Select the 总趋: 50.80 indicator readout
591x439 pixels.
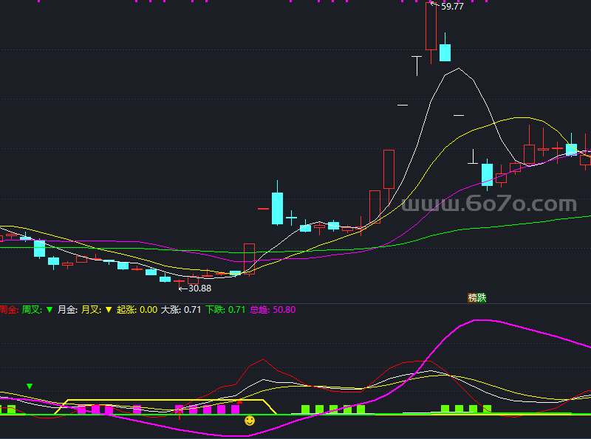[x=273, y=310]
